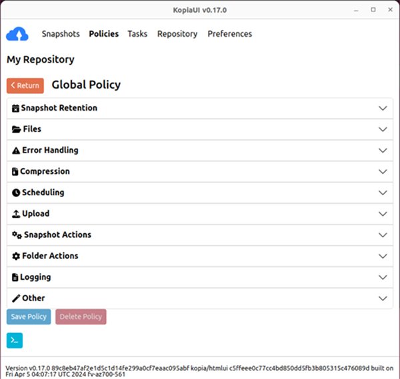Go to the Repository tab
Screen dimensions: 400x379
[177, 34]
